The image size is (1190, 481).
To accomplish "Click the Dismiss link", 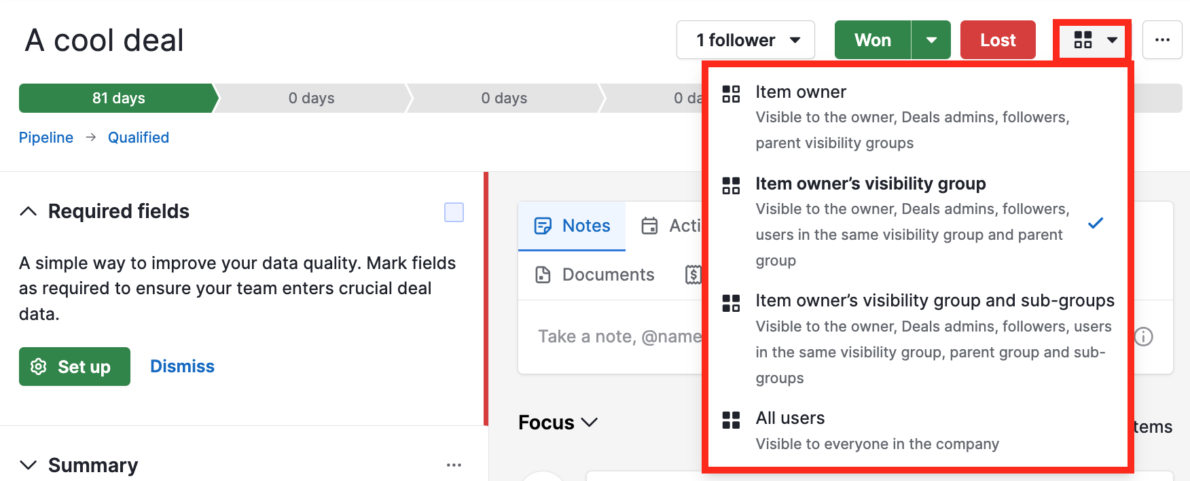I will tap(181, 366).
